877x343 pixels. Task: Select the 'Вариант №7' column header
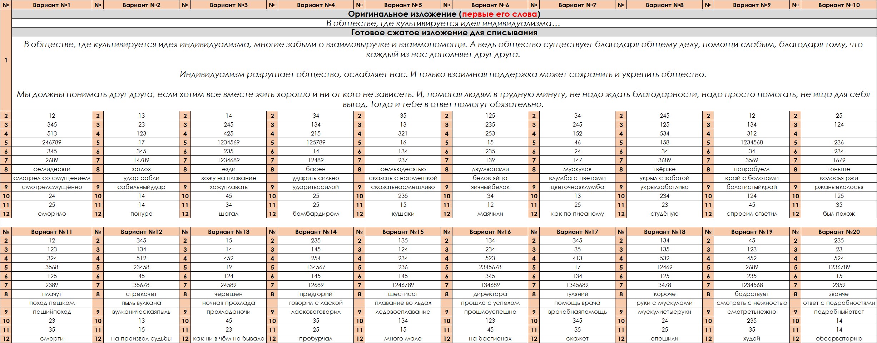(x=577, y=5)
